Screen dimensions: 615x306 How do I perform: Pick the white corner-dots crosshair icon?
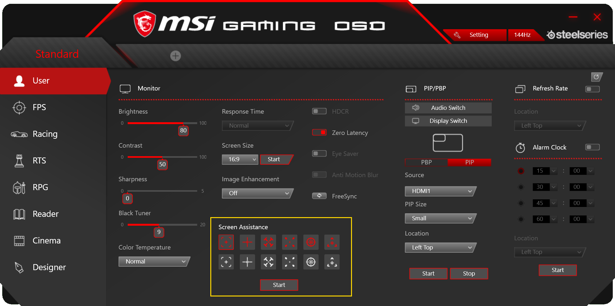coord(290,262)
